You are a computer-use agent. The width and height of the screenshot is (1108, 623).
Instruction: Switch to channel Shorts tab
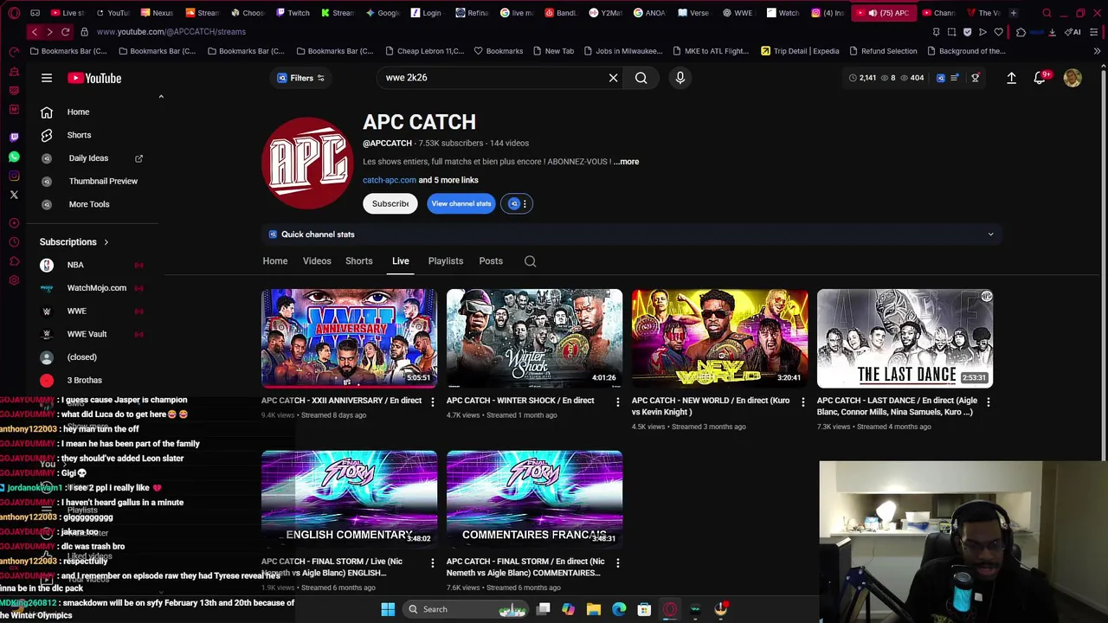point(359,261)
